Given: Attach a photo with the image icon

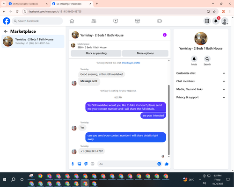Looking at the screenshot, I should click(80, 164).
